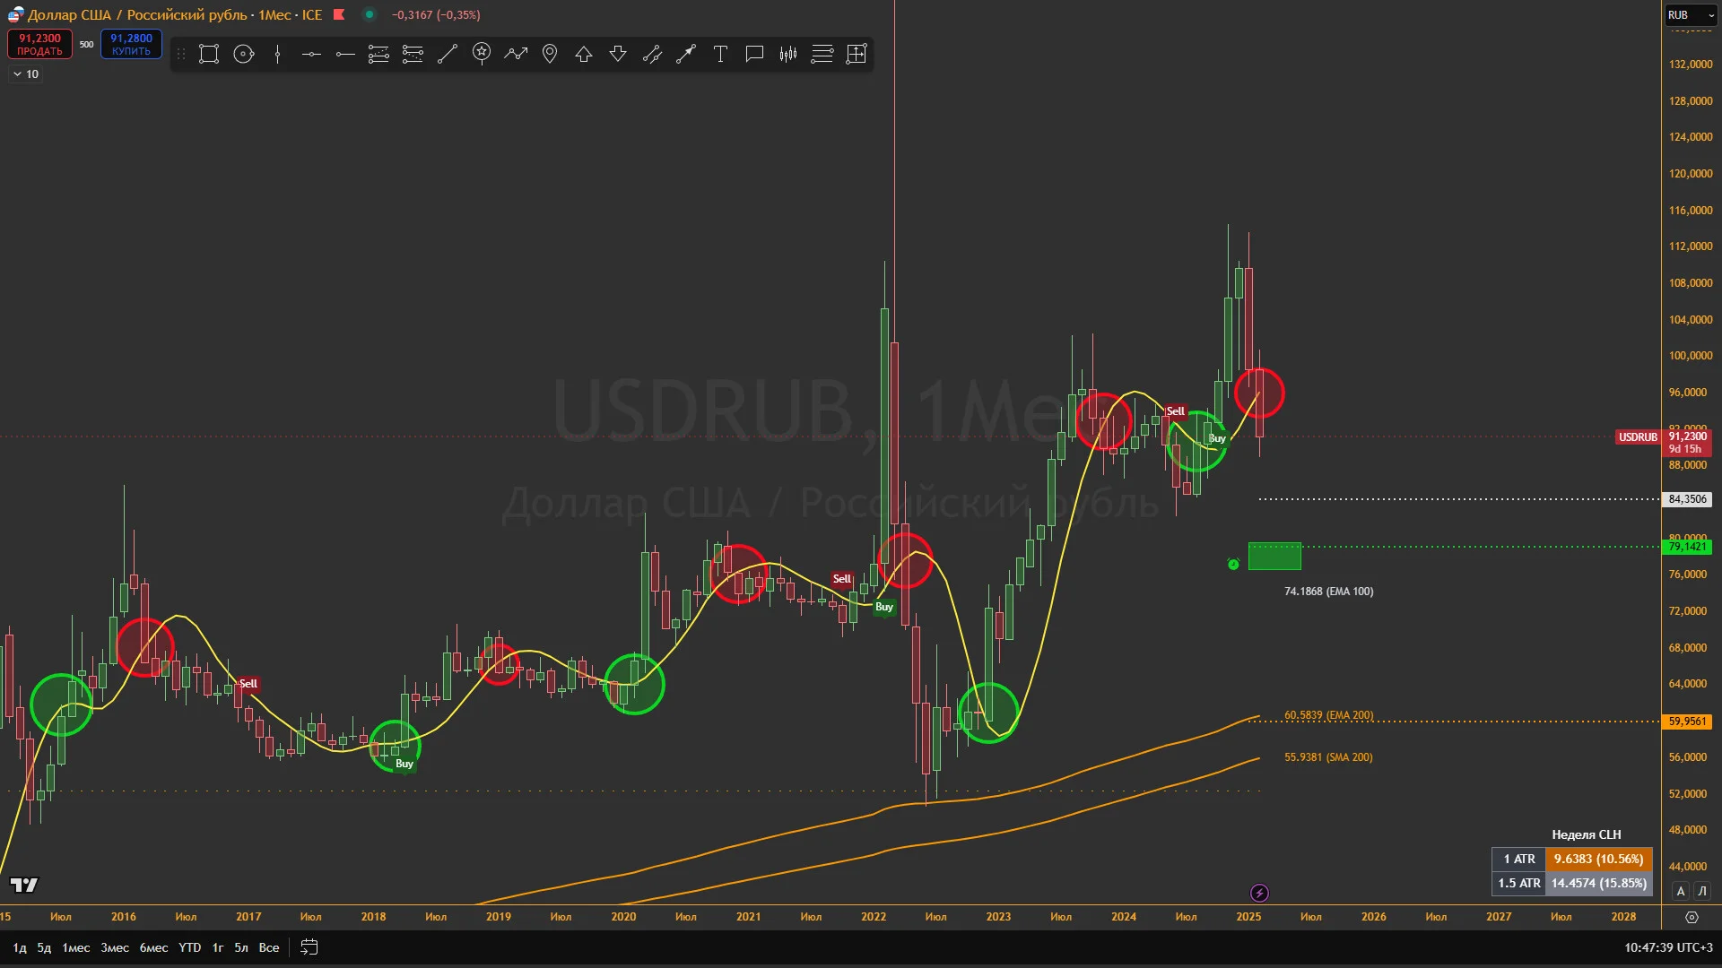Set time range to YTD
The image size is (1722, 968).
(189, 947)
